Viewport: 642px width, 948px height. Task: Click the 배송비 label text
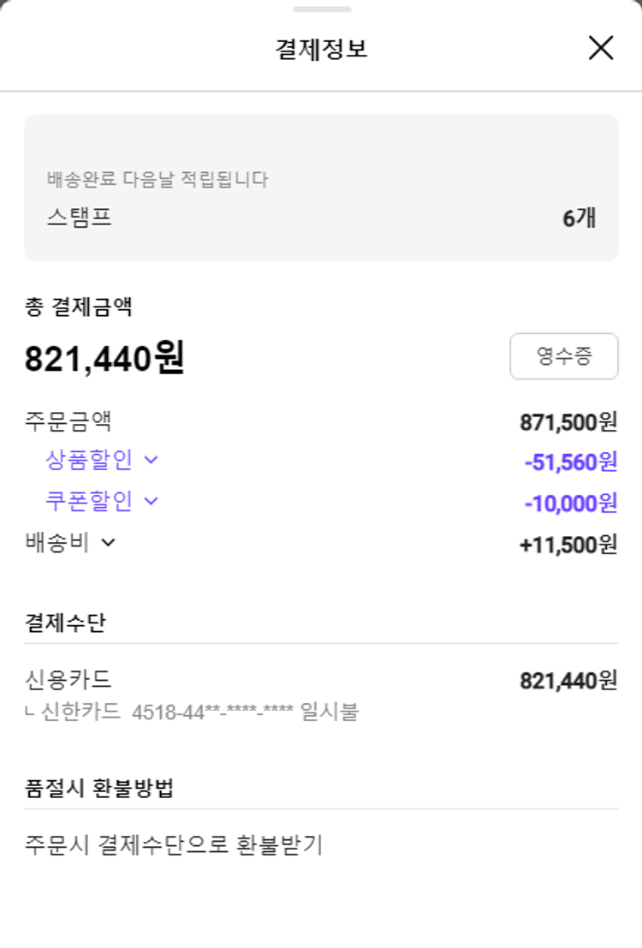58,542
